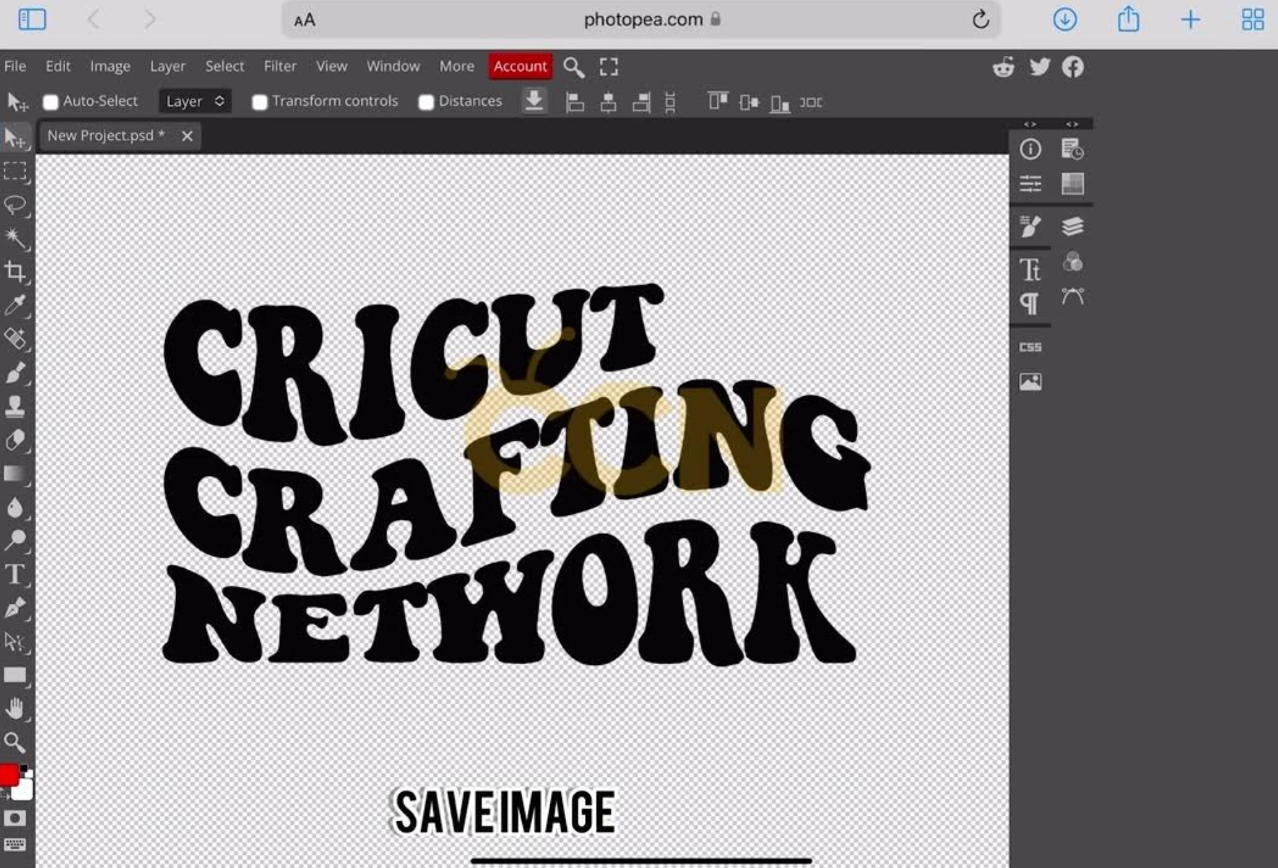
Task: Pick the Eraser tool
Action: [15, 440]
